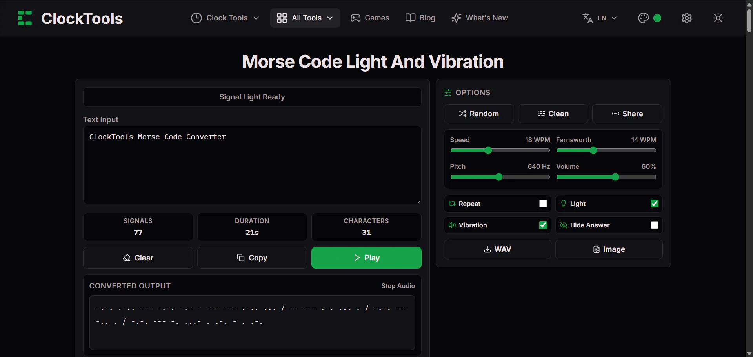This screenshot has height=357, width=753.
Task: Click the Share button
Action: (x=627, y=114)
